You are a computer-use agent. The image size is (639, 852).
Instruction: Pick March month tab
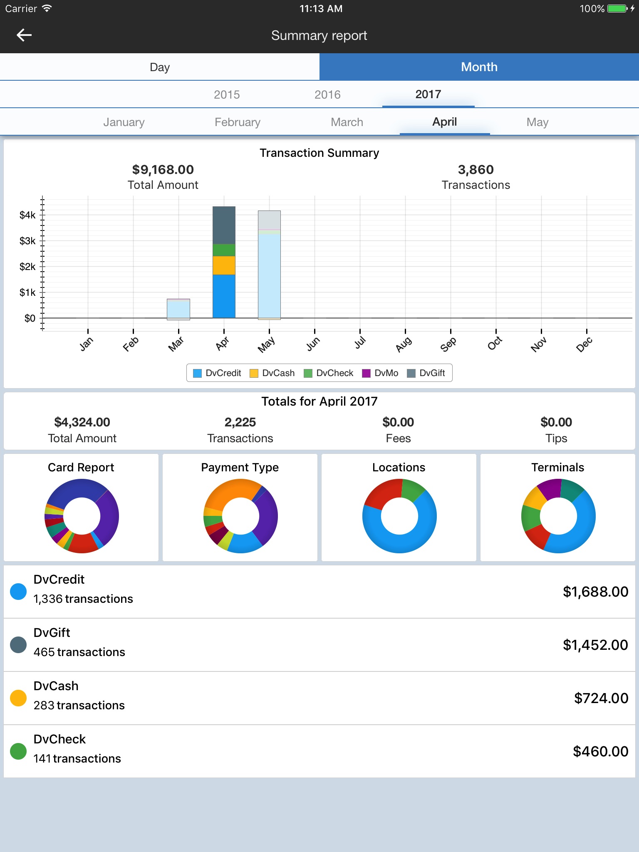(347, 122)
